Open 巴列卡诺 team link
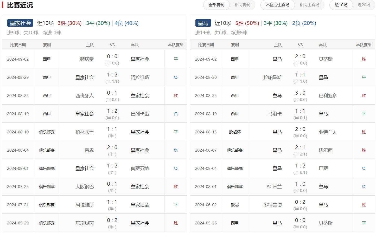Image resolution: width=376 pixels, height=233 pixels. pyautogui.click(x=140, y=114)
